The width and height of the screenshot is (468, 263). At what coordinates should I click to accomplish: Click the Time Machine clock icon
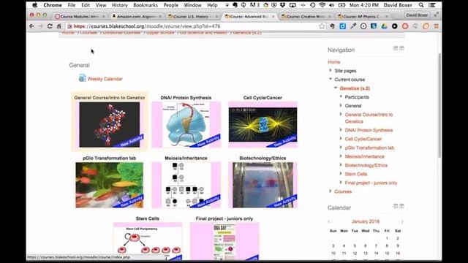(312, 5)
